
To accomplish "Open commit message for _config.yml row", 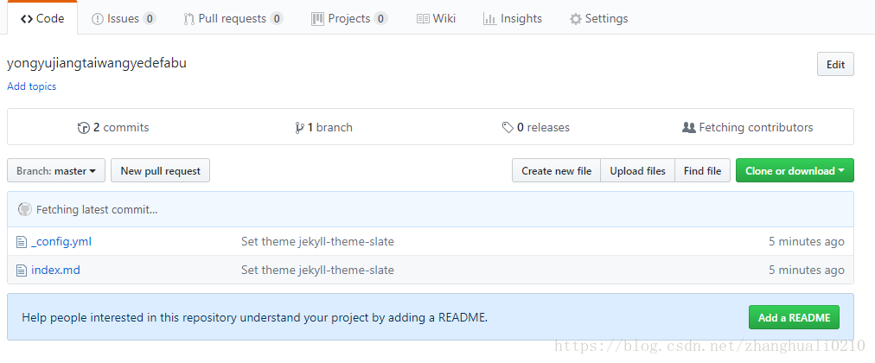I will coord(317,241).
